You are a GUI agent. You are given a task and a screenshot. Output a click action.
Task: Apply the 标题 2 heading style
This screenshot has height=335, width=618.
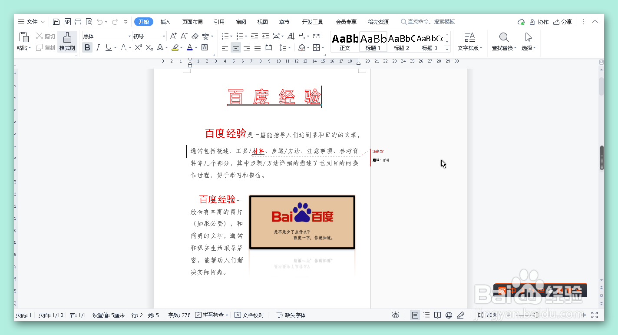pyautogui.click(x=401, y=42)
